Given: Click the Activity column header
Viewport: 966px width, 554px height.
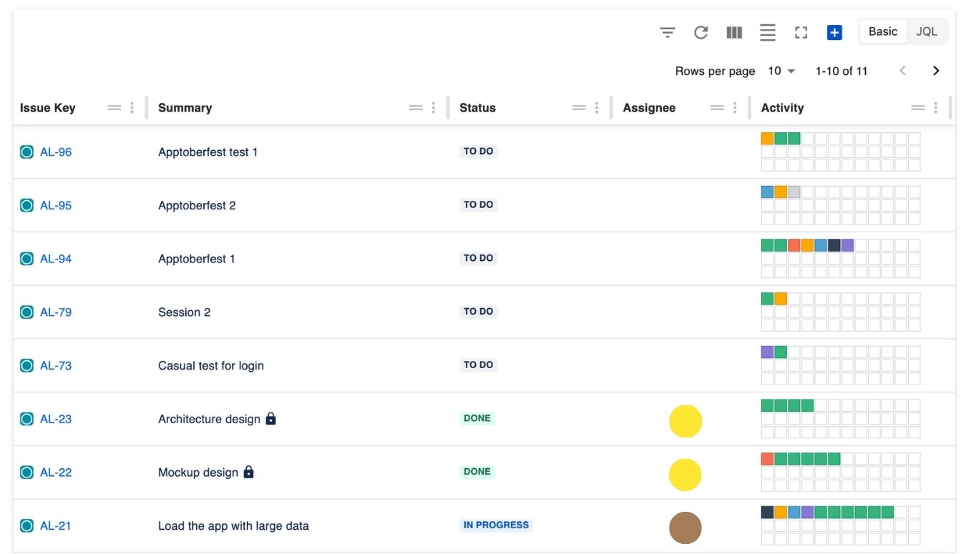Looking at the screenshot, I should click(x=782, y=108).
